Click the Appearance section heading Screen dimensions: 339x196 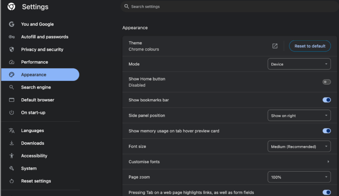click(135, 28)
